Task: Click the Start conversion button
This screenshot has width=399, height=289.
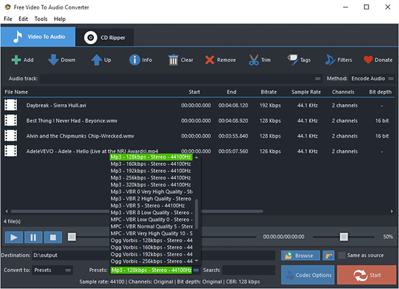Action: click(367, 275)
